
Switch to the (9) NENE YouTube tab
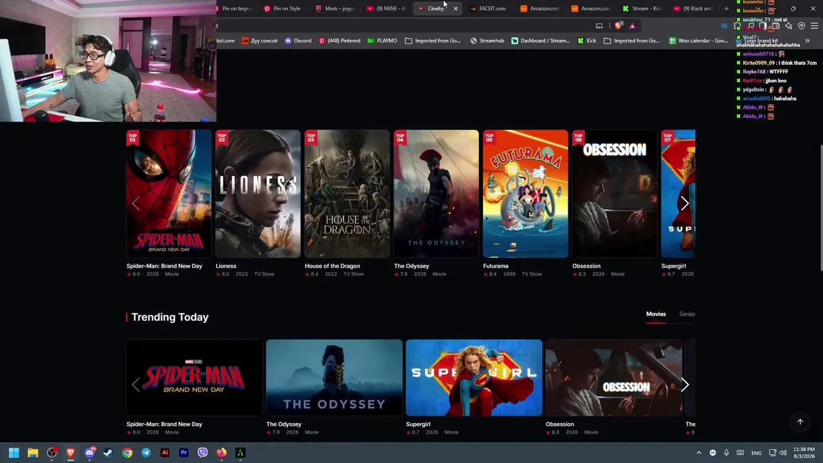(x=386, y=8)
